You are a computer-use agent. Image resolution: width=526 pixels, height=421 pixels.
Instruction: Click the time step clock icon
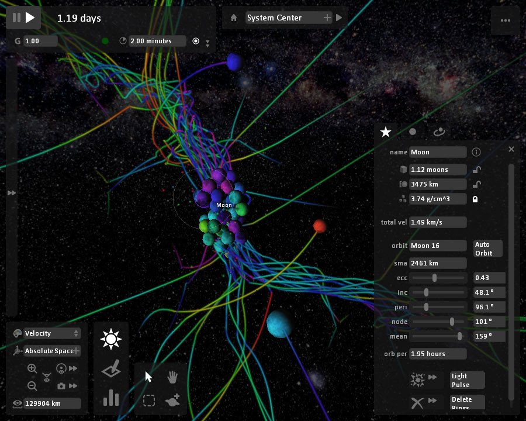123,40
